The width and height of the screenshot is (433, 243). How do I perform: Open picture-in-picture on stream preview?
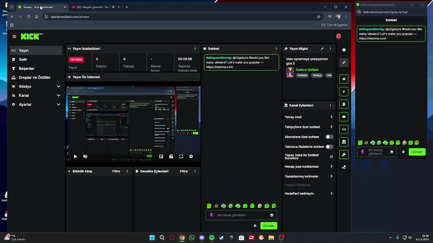pyautogui.click(x=161, y=156)
